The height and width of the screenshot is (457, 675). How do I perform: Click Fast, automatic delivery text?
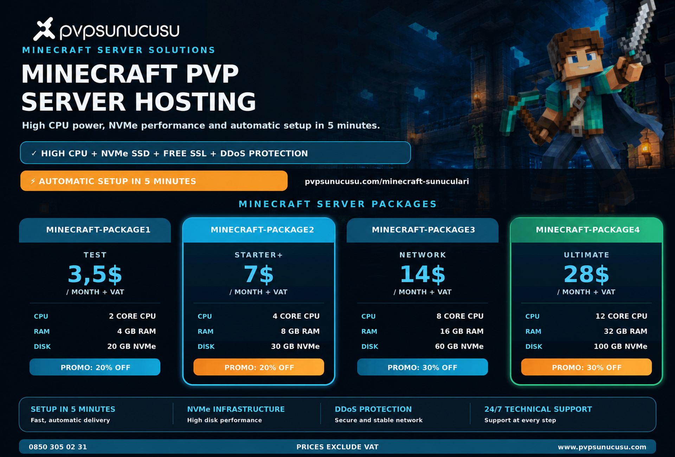tap(70, 420)
